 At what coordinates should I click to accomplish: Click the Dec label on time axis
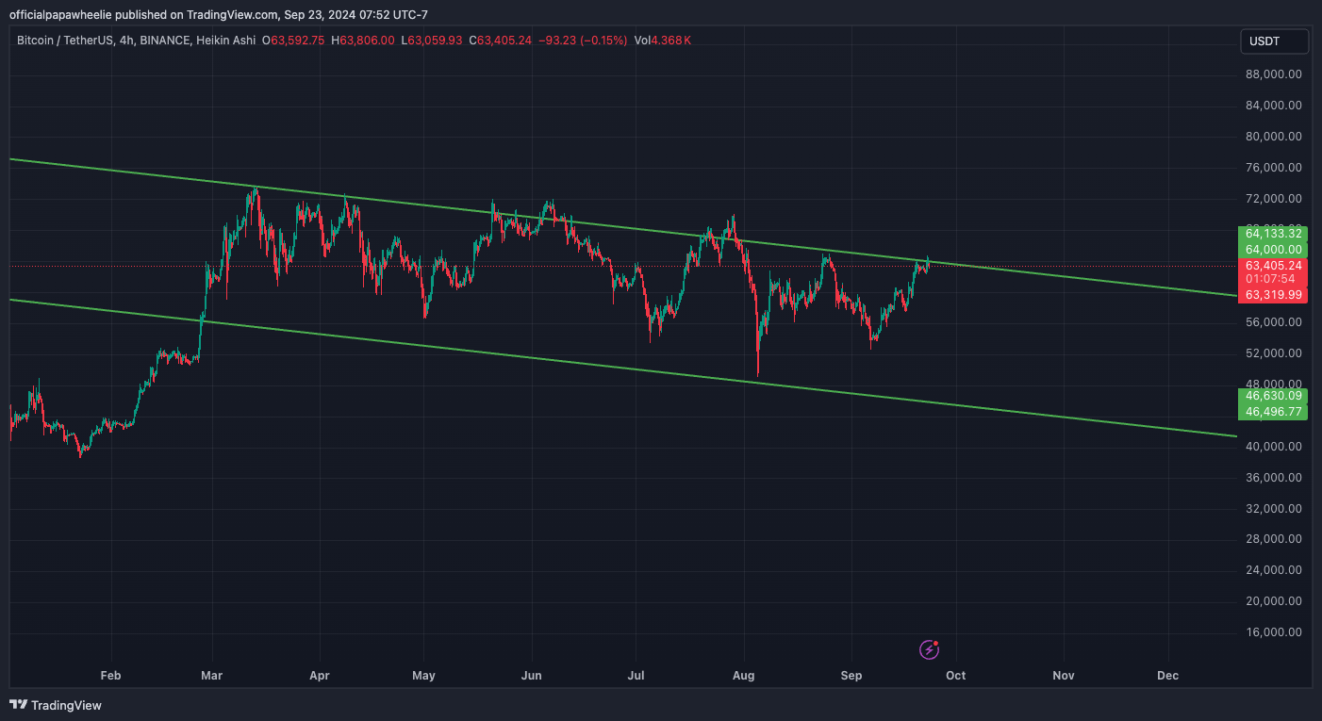click(1168, 676)
